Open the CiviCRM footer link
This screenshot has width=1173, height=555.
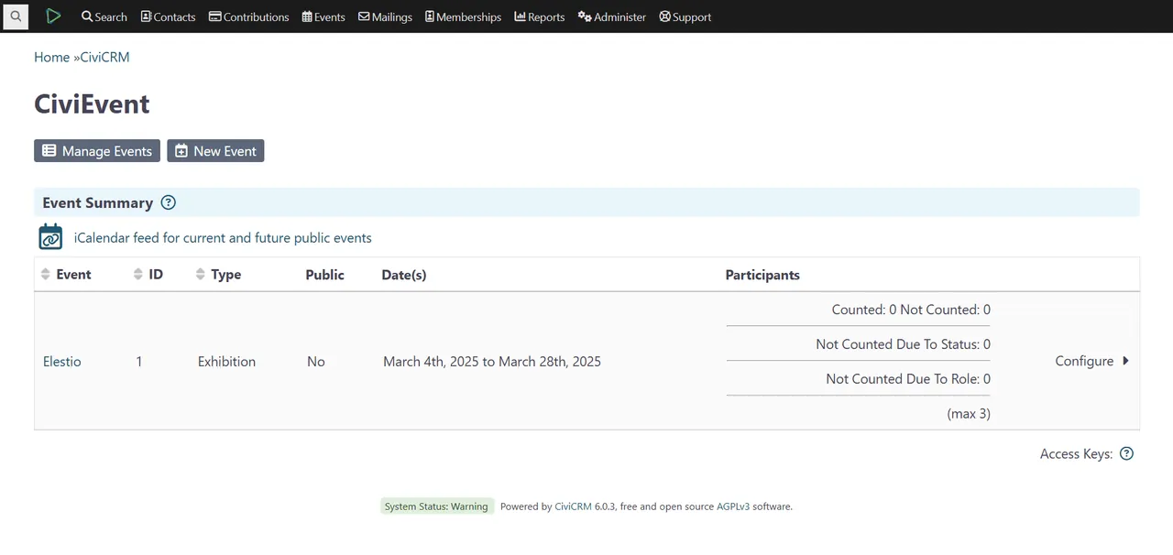tap(572, 506)
